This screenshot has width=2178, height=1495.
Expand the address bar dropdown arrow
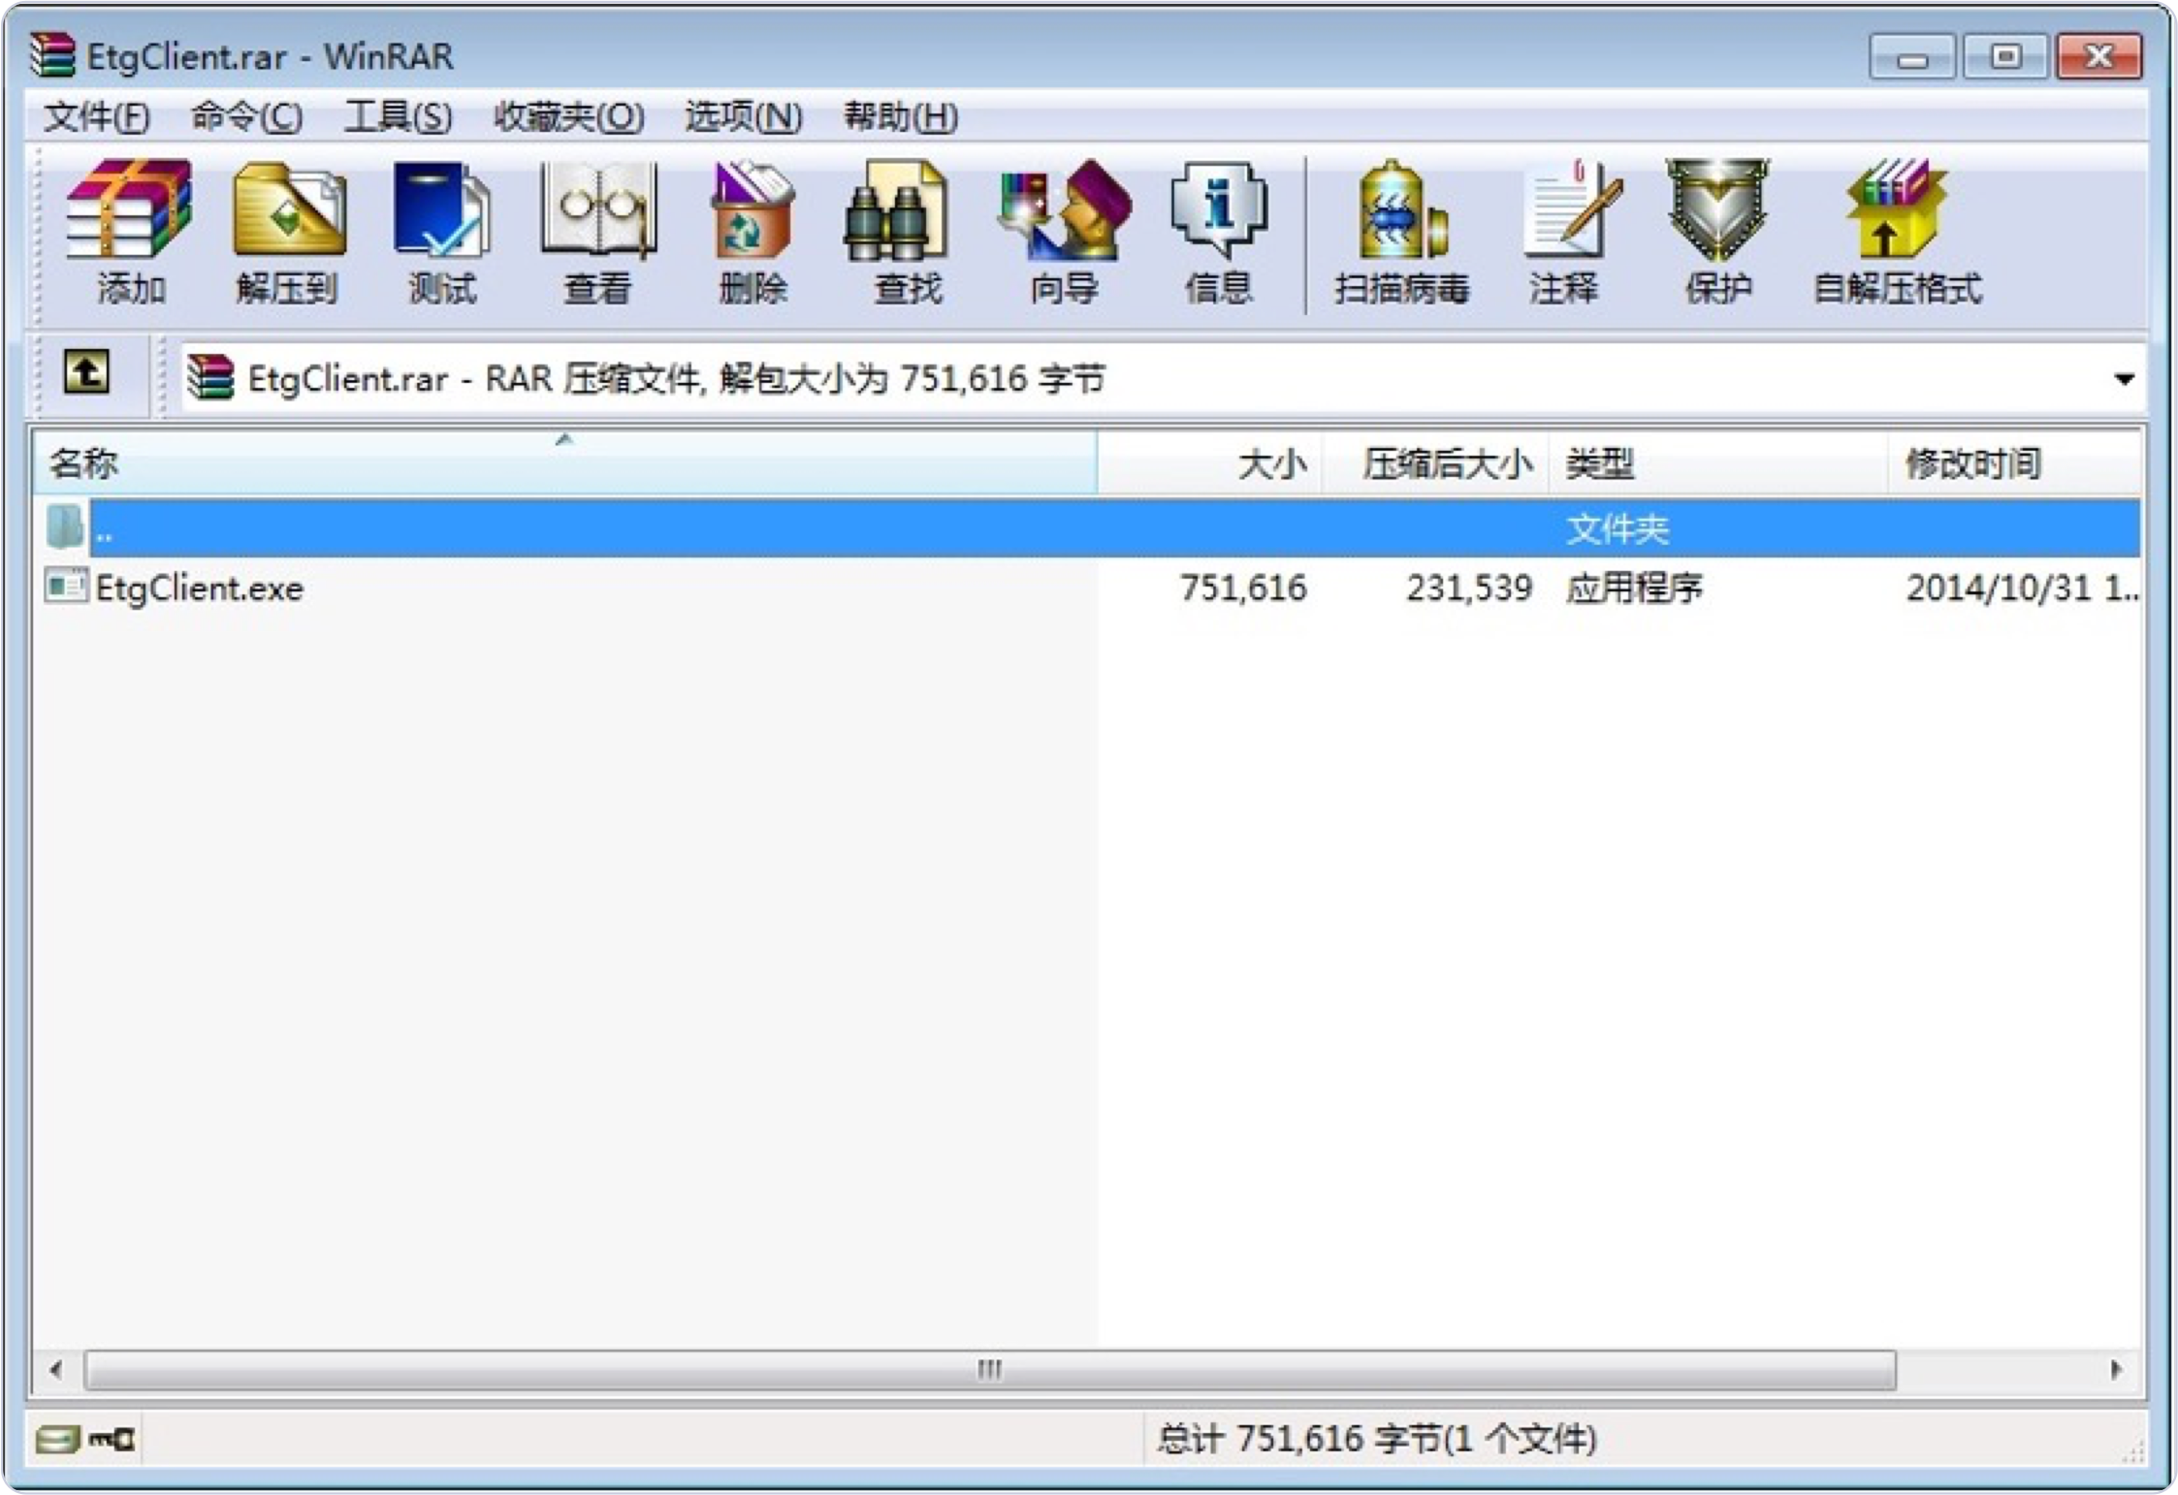[2124, 378]
